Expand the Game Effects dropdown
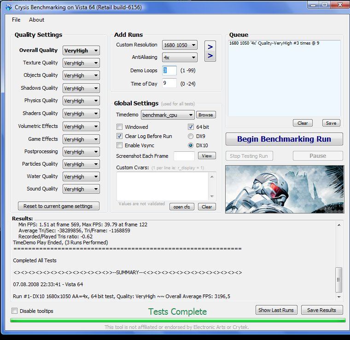350x340 pixels. click(81, 139)
